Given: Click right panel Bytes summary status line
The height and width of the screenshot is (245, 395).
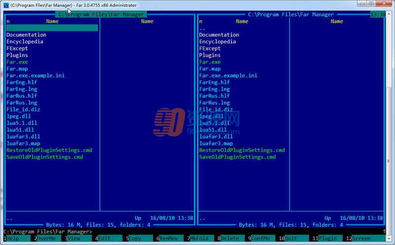Looking at the screenshot, I should pyautogui.click(x=291, y=225).
